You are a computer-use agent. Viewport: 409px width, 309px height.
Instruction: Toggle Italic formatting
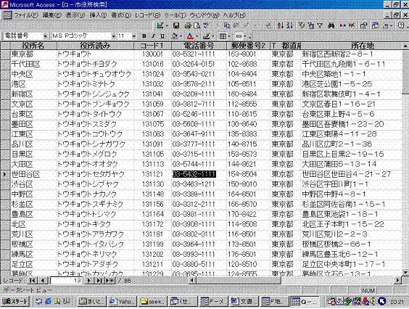click(x=153, y=36)
